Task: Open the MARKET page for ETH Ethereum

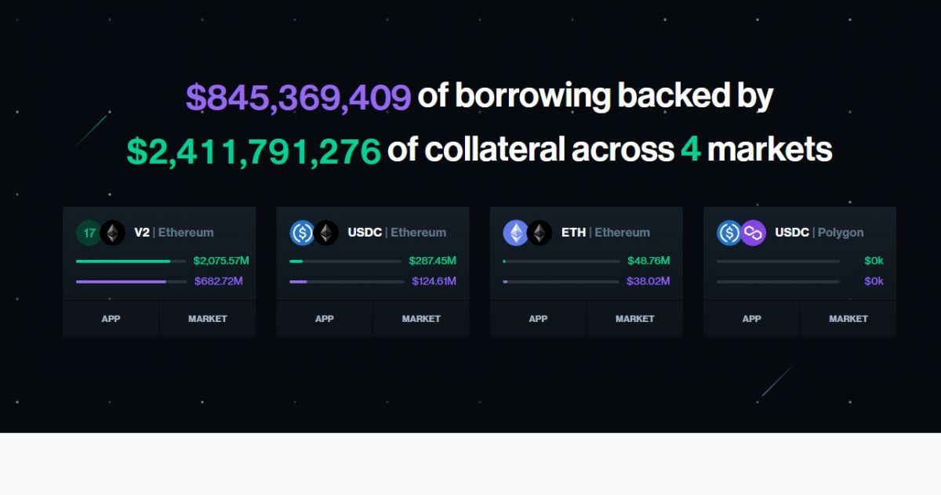Action: pos(634,319)
